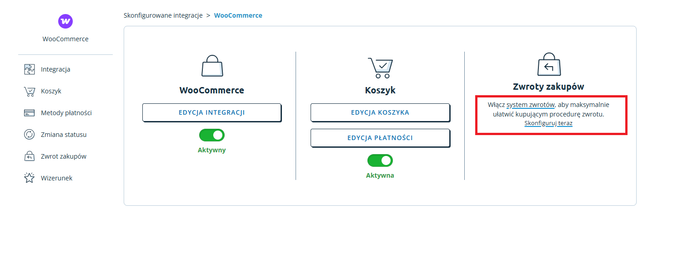The image size is (688, 262).
Task: Navigate back via Skonfigurowane integracje breadcrumb
Action: tap(163, 15)
